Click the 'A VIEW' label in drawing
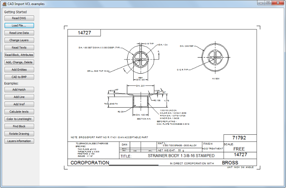286x188 pixels. (x=216, y=79)
